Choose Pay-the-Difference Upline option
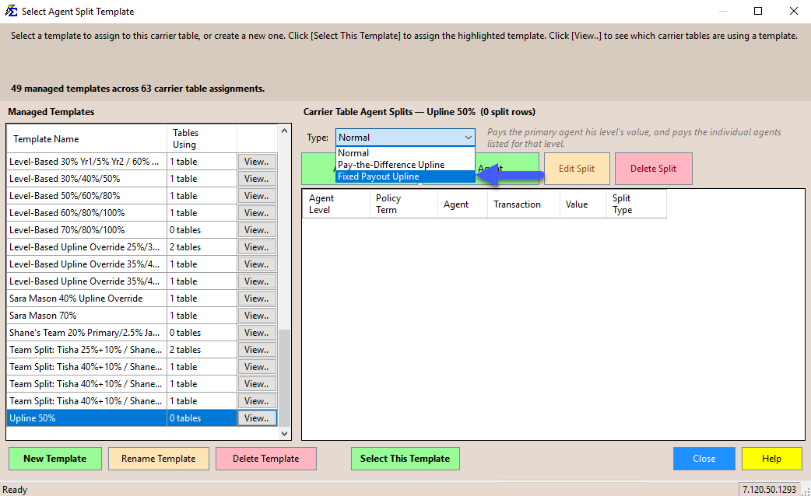811x496 pixels. coord(405,165)
